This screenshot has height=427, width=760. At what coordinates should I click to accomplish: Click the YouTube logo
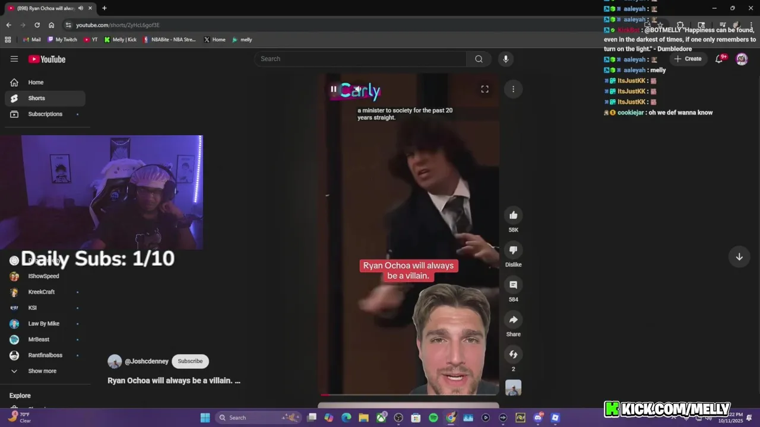pyautogui.click(x=47, y=59)
